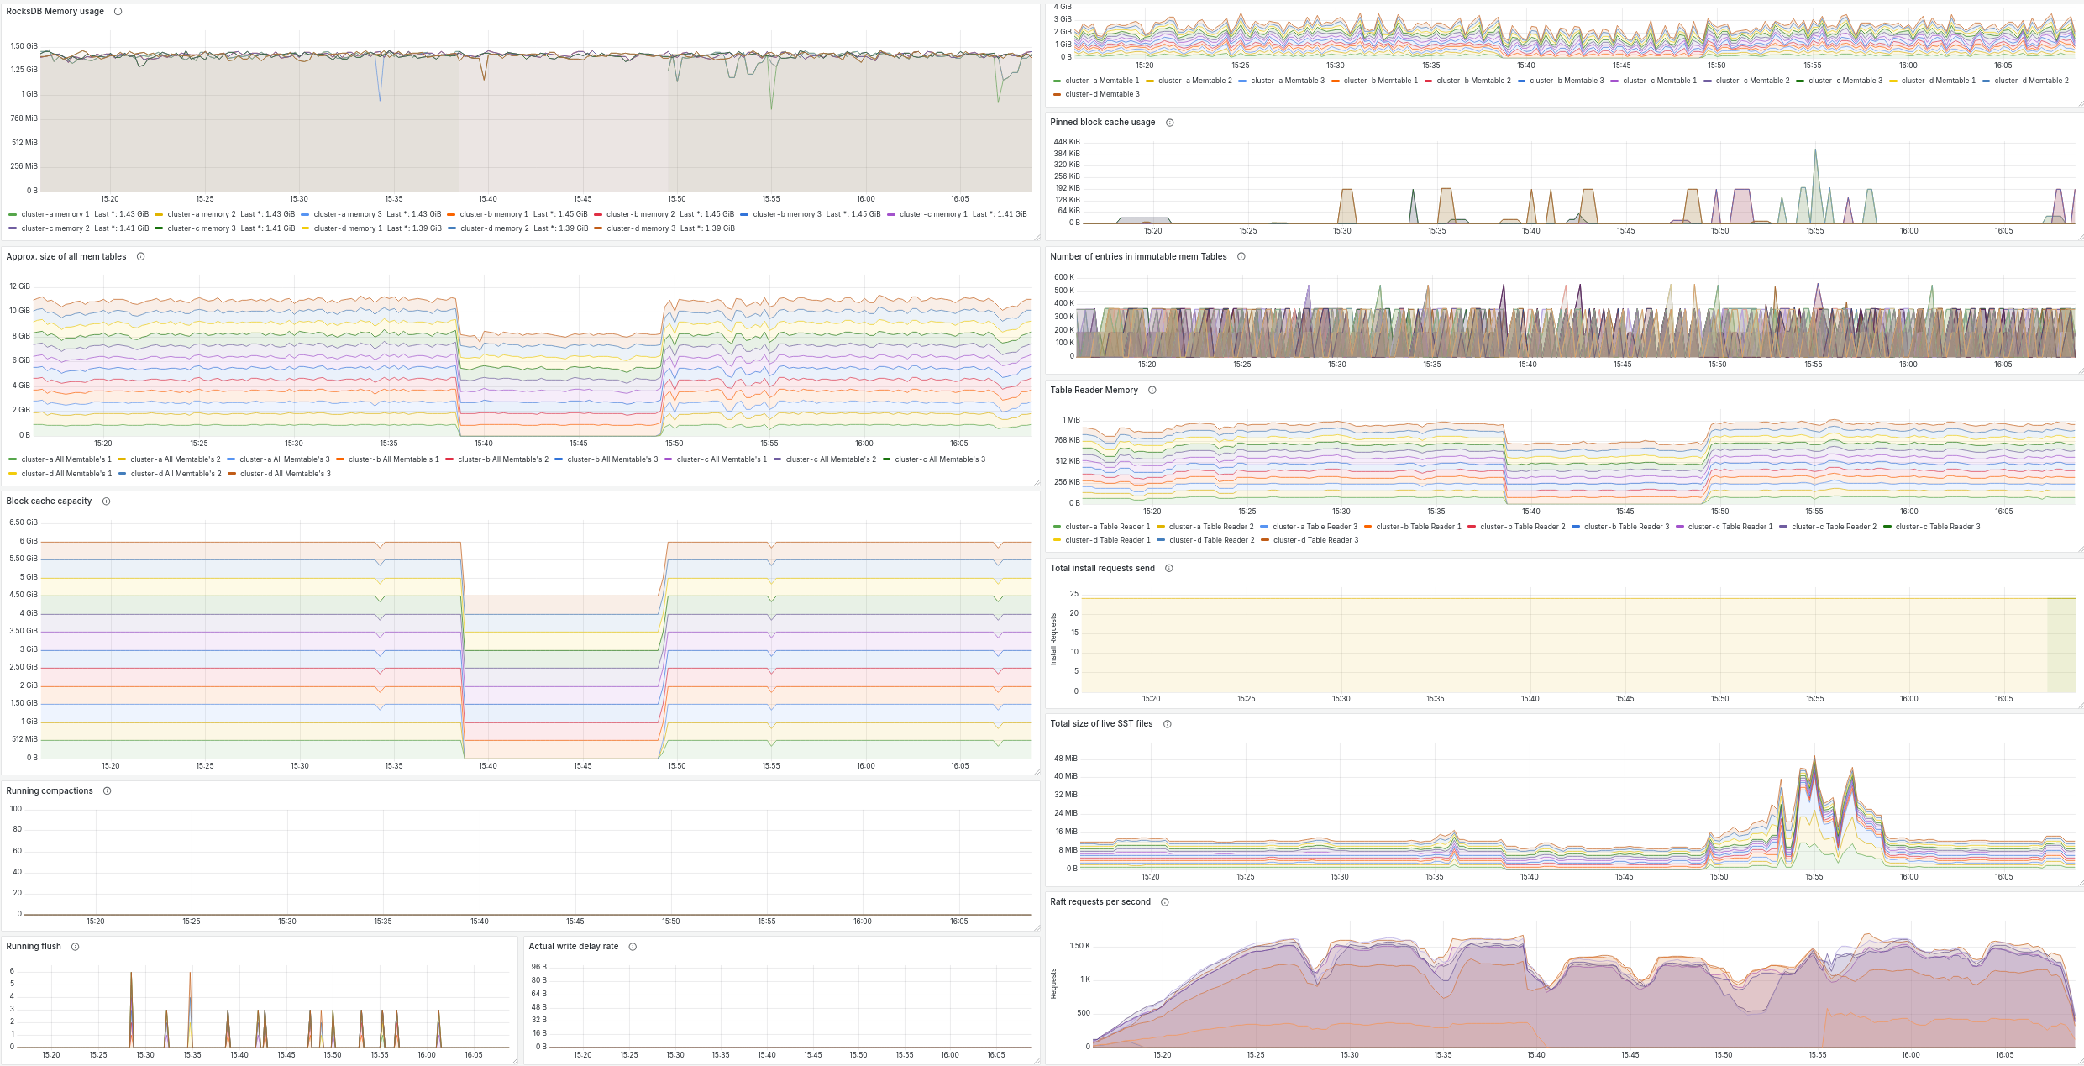Viewport: 2084px width, 1066px height.
Task: Click resize handle of Table Reader Memory panel
Action: [2080, 549]
